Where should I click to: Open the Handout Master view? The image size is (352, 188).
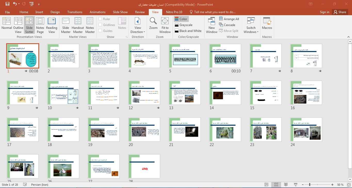tap(78, 25)
